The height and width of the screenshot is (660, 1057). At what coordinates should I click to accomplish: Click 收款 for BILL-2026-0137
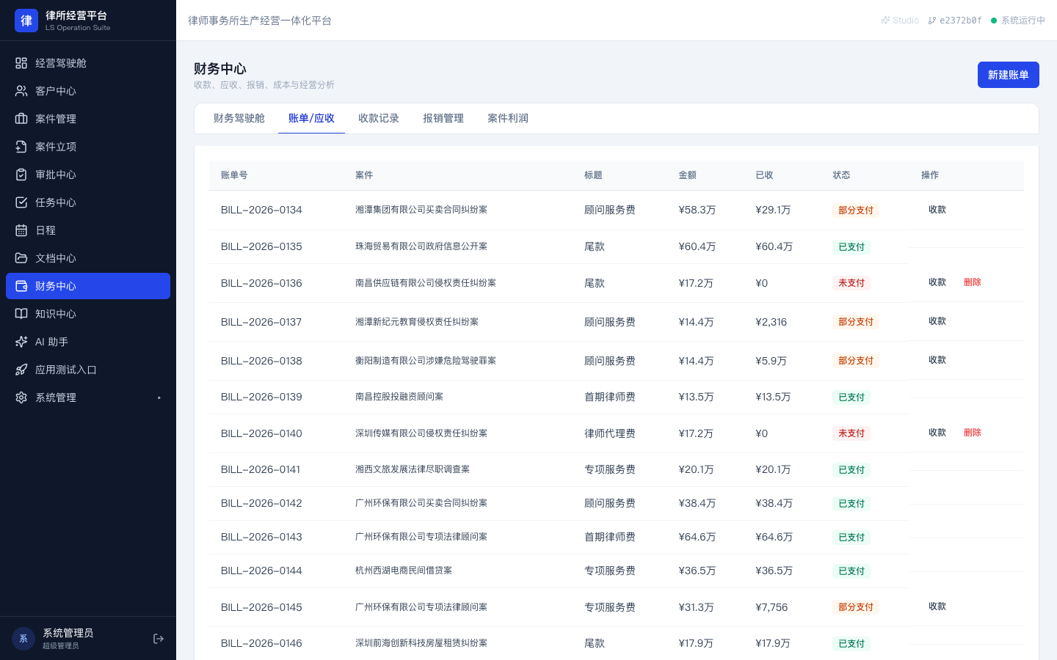coord(937,321)
